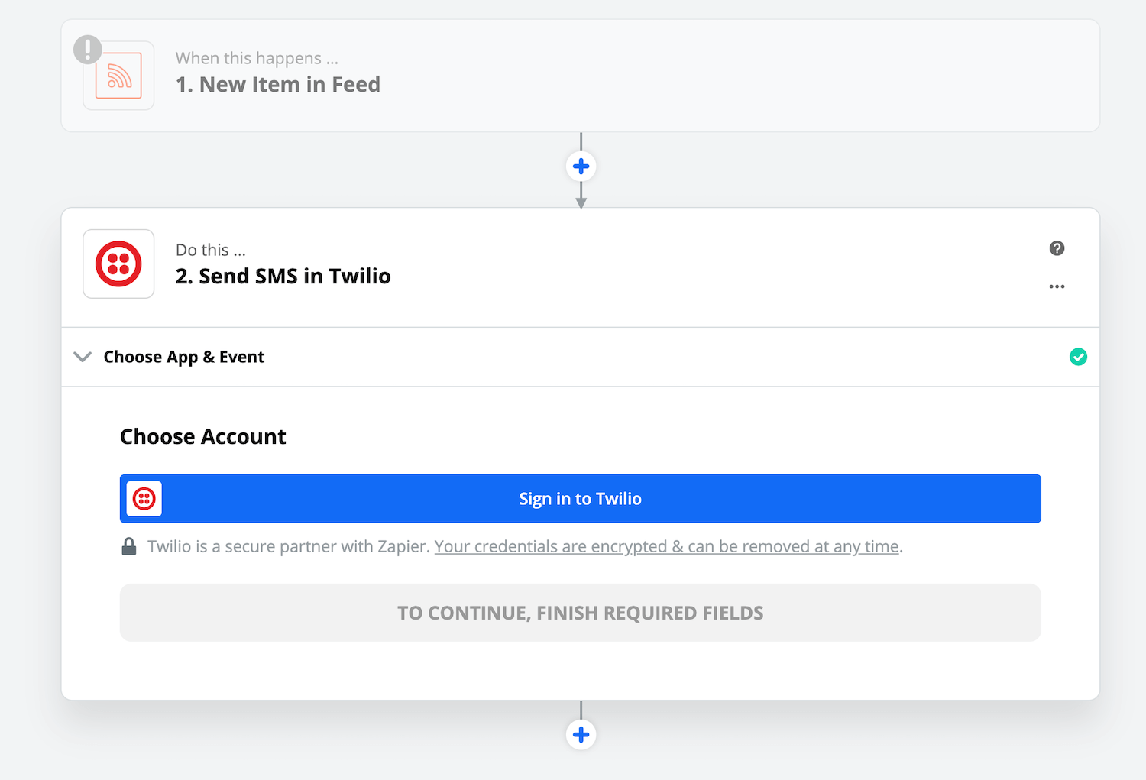
Task: Click the warning exclamation badge on step 1
Action: pos(88,50)
